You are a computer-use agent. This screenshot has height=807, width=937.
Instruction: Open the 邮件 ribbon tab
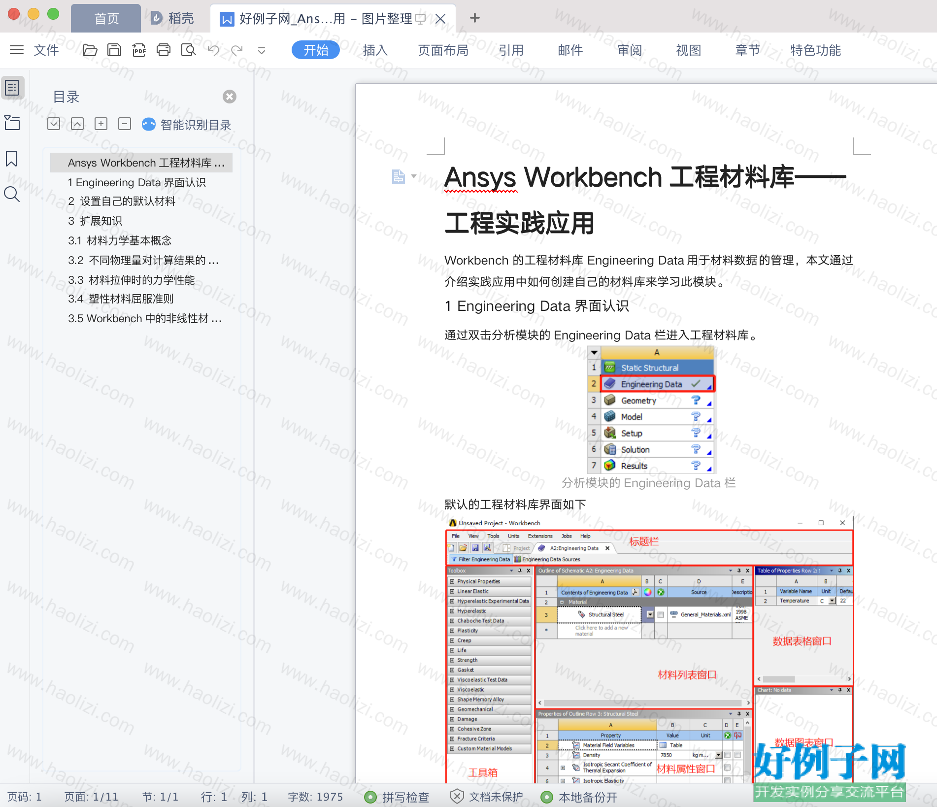tap(570, 50)
